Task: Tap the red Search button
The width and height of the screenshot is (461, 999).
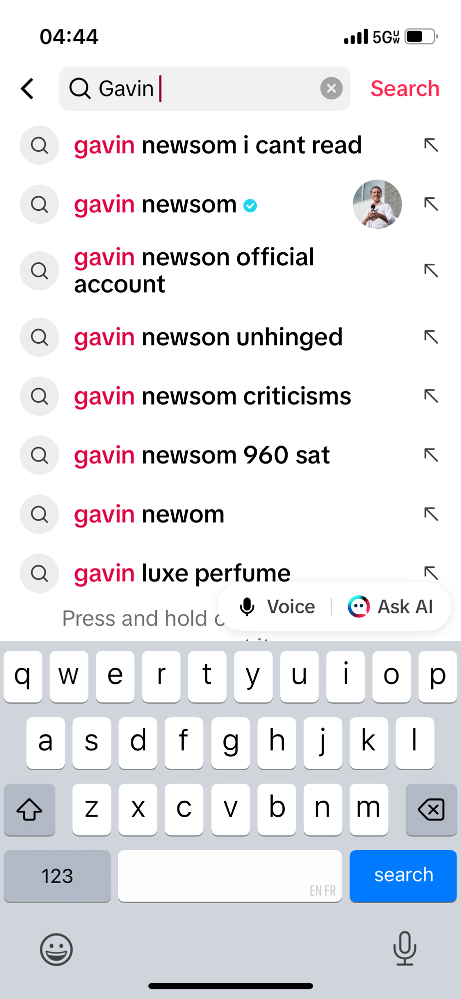Action: (405, 89)
